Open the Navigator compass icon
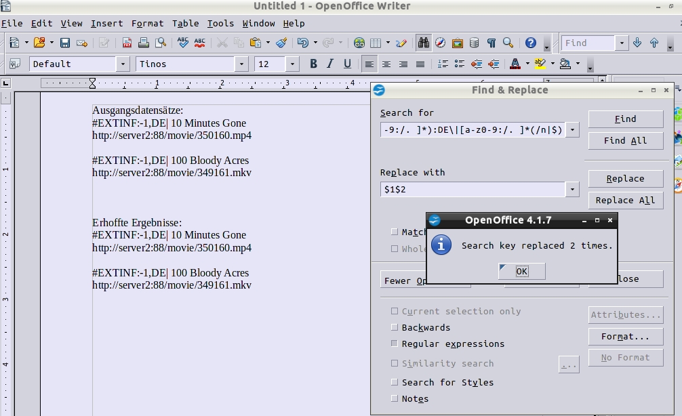Image resolution: width=682 pixels, height=416 pixels. pos(440,43)
